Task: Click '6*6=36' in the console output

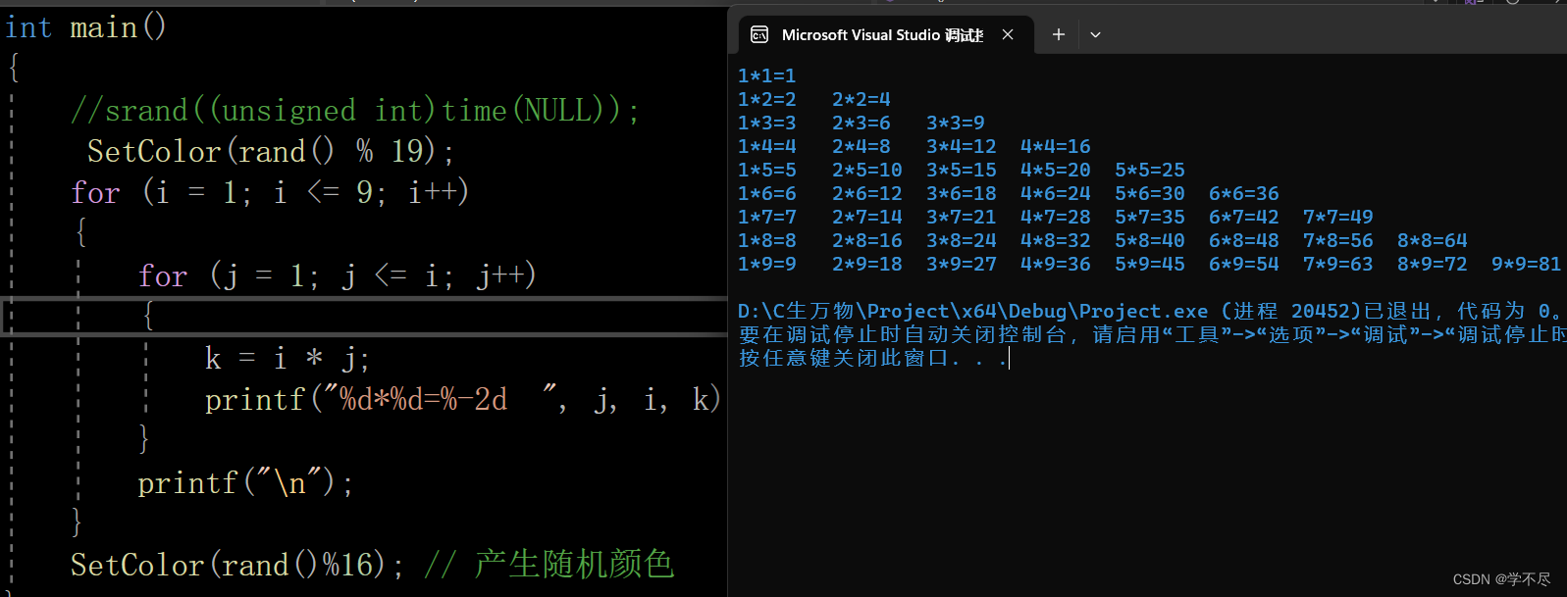Action: pyautogui.click(x=1244, y=193)
